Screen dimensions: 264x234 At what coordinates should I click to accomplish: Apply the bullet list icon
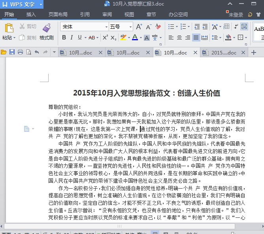(x=171, y=26)
